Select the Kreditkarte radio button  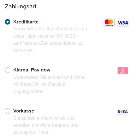pyautogui.click(x=8, y=22)
